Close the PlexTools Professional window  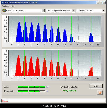point(104,3)
